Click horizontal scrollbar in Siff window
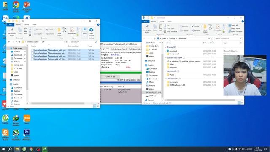270x152 pixels. click(58, 103)
